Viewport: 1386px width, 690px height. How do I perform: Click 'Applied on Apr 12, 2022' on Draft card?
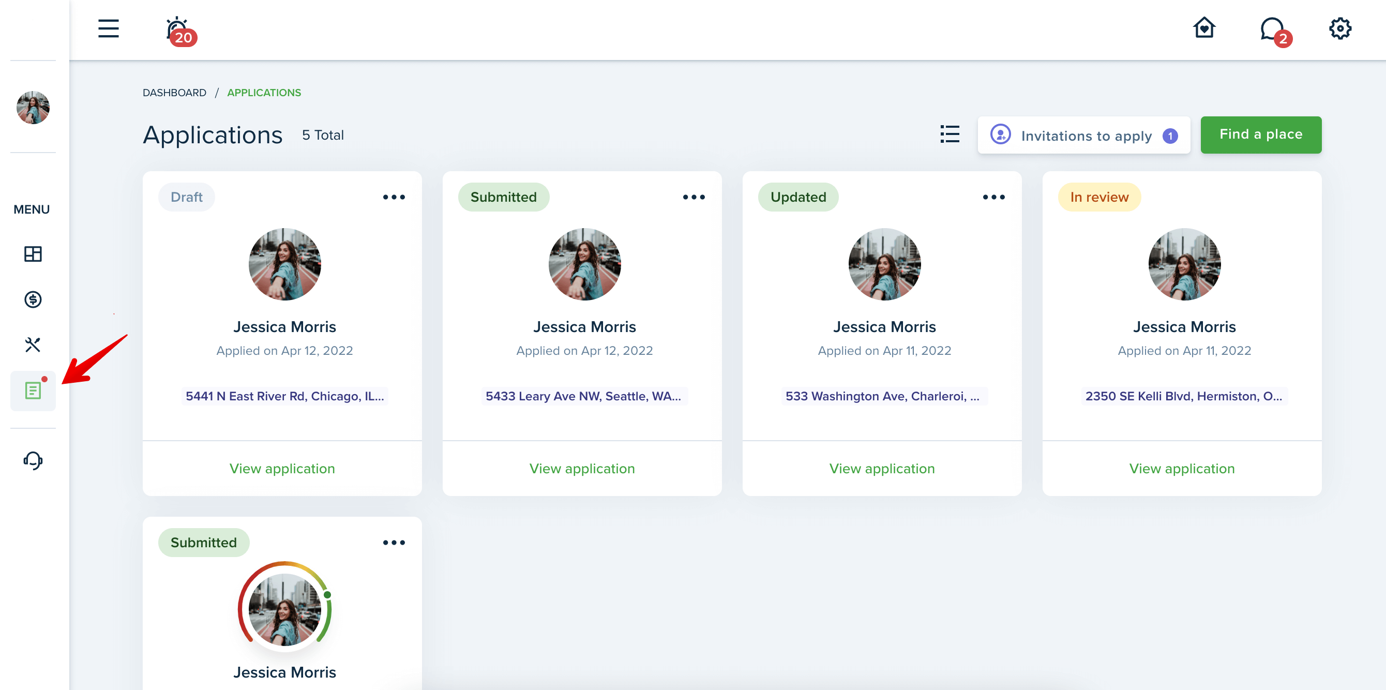[284, 351]
